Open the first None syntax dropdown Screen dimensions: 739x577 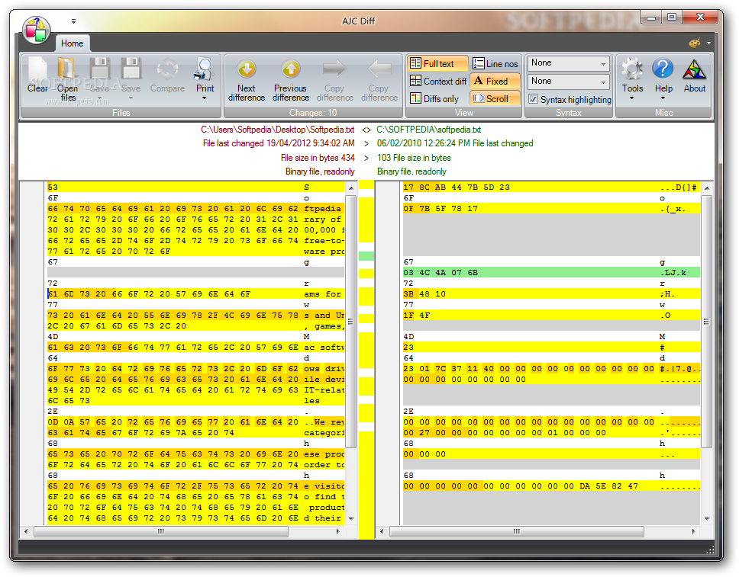tap(569, 63)
